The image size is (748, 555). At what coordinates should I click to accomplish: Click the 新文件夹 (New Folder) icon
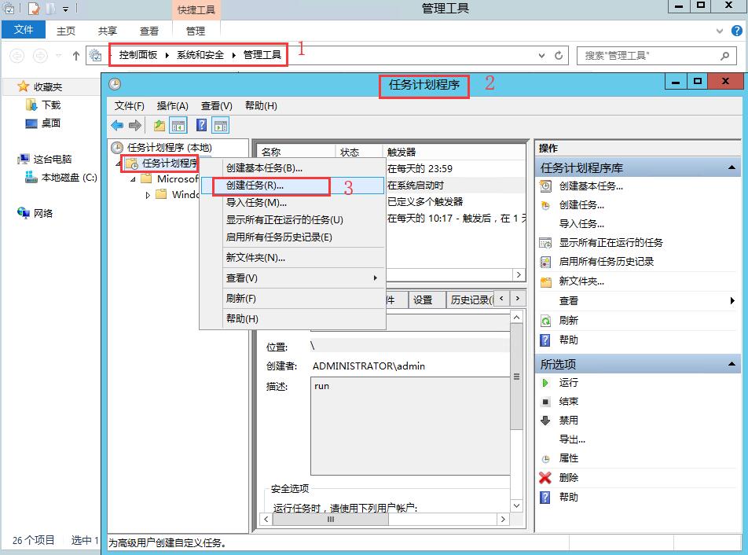click(x=547, y=281)
